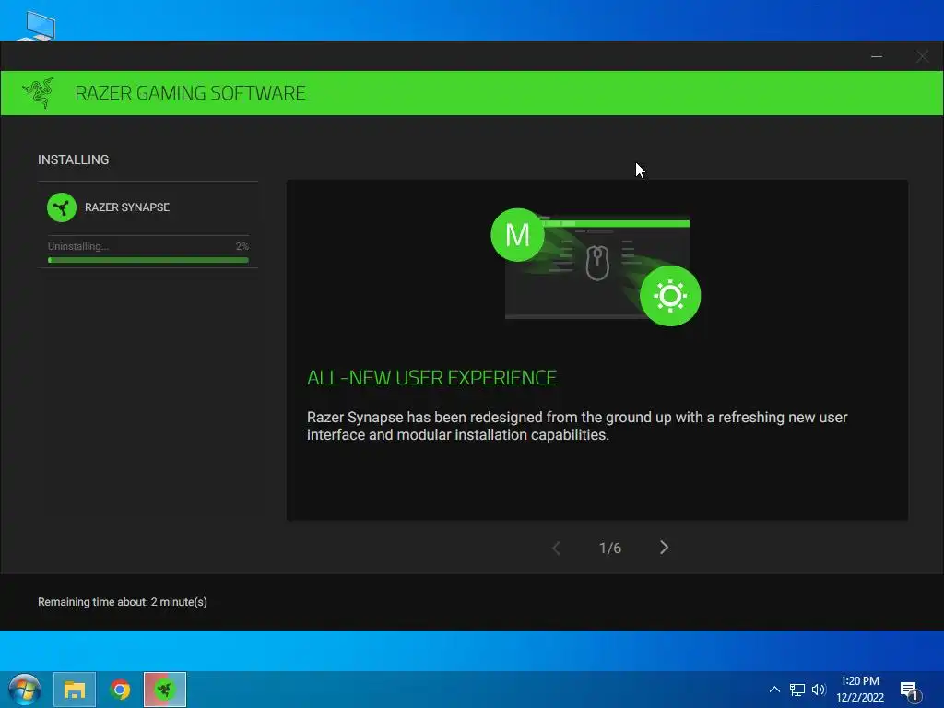Click the 'RAZER GAMING SOFTWARE' title
This screenshot has height=708, width=944.
coord(190,93)
